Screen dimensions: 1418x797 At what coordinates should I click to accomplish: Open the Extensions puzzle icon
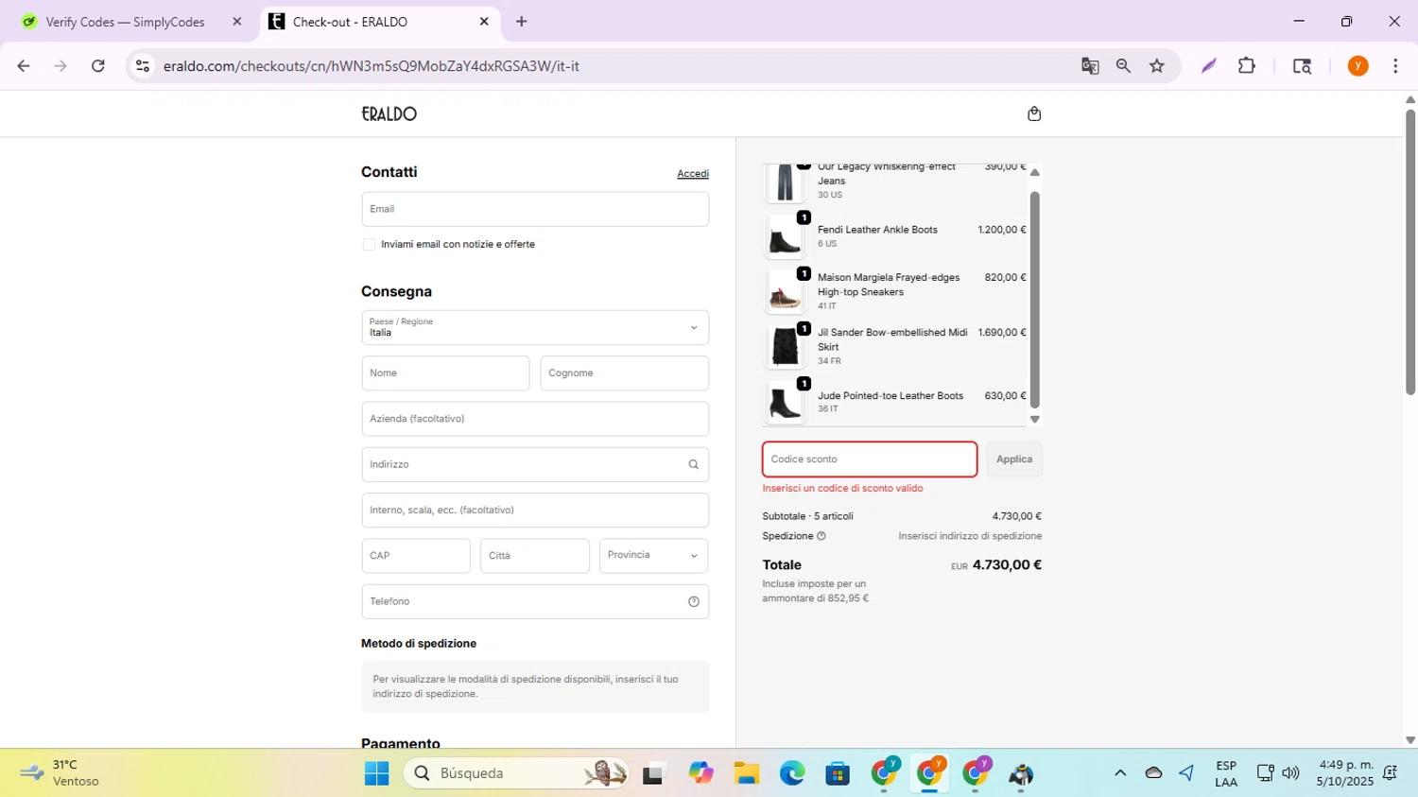coord(1247,66)
